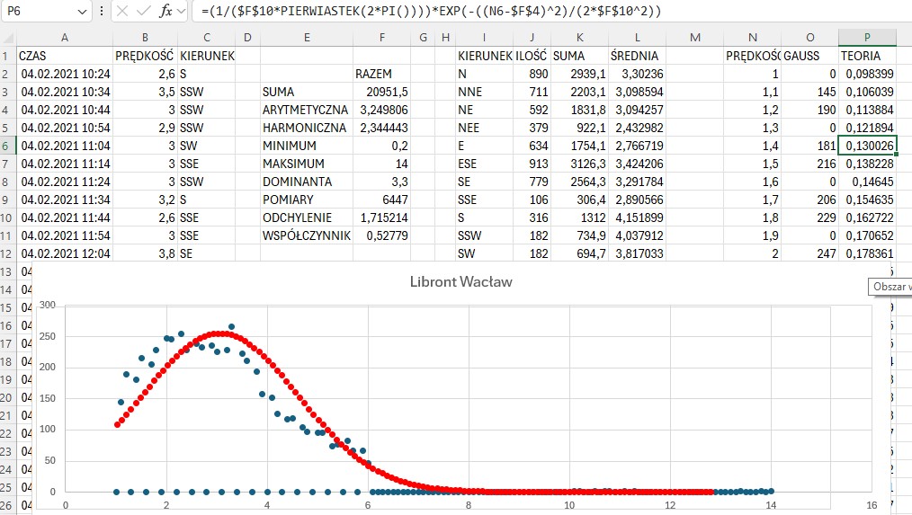Click the TEORIA header cell

tap(866, 56)
